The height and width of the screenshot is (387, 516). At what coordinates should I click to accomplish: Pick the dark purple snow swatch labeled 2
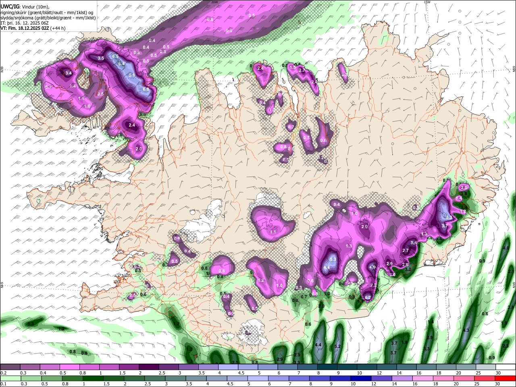point(148,367)
